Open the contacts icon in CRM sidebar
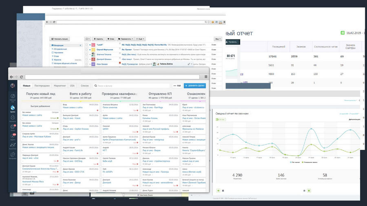The width and height of the screenshot is (367, 206). 13,117
